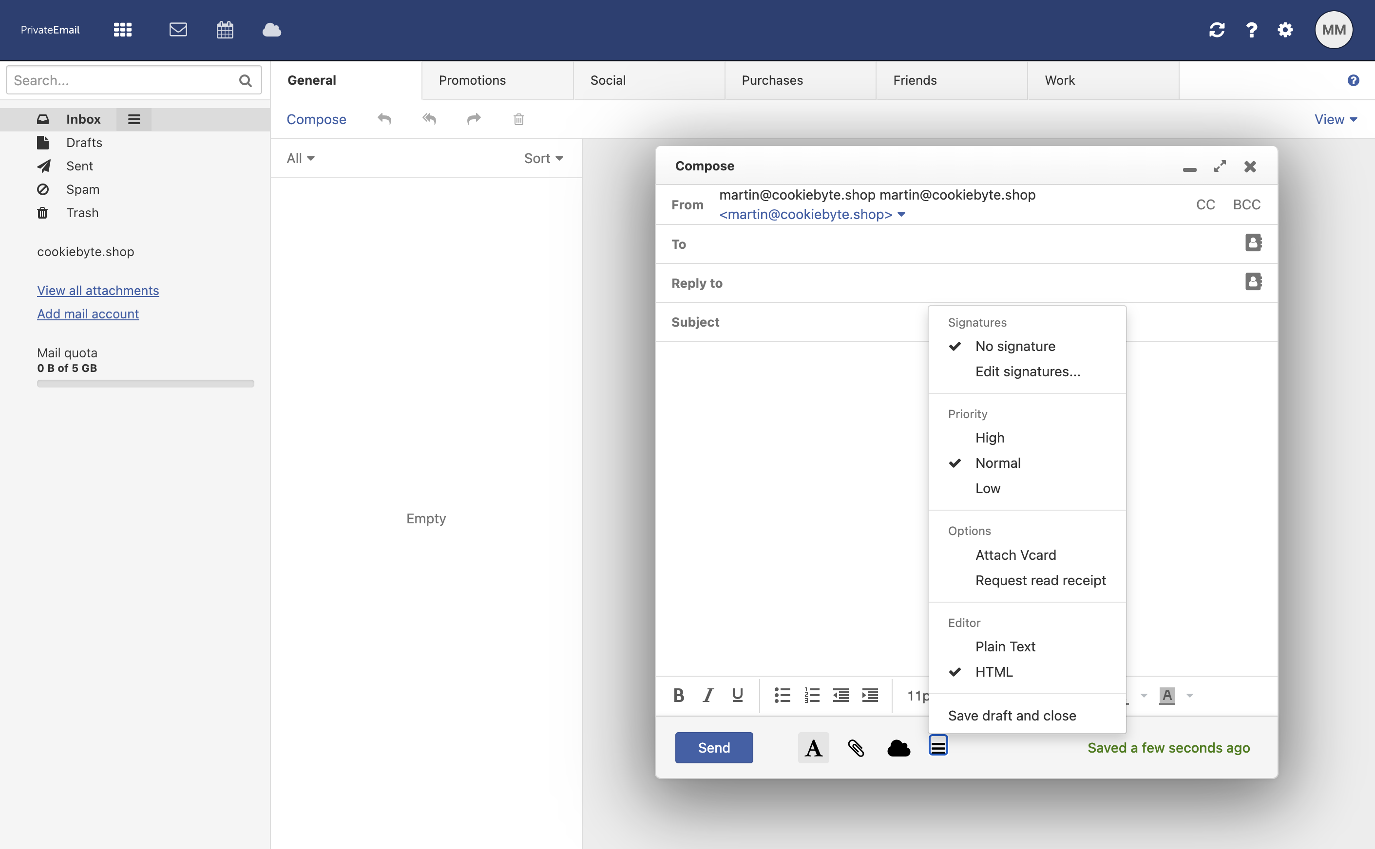Select High priority option

[x=989, y=438]
